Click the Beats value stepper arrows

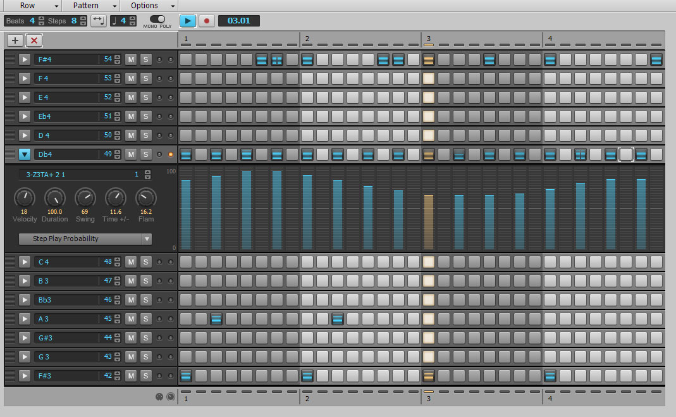coord(41,21)
